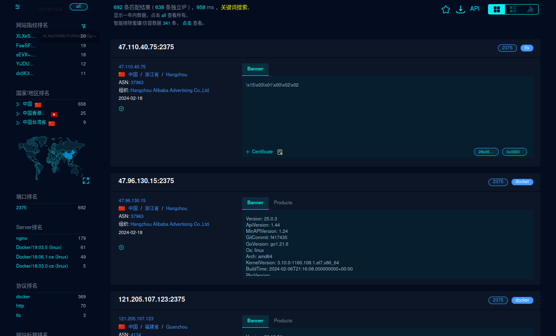Screen dimensions: 556x336
Task: Open the filter settings sliders icon
Action: (17, 7)
